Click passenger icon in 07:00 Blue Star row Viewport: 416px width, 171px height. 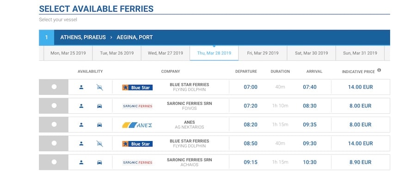pos(81,87)
